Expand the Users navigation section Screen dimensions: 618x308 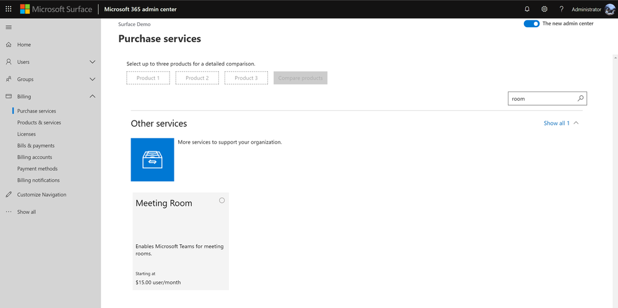[93, 62]
